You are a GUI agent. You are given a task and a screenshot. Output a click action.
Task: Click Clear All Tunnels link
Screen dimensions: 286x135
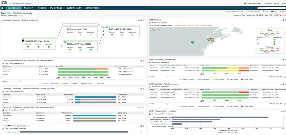coord(206,25)
